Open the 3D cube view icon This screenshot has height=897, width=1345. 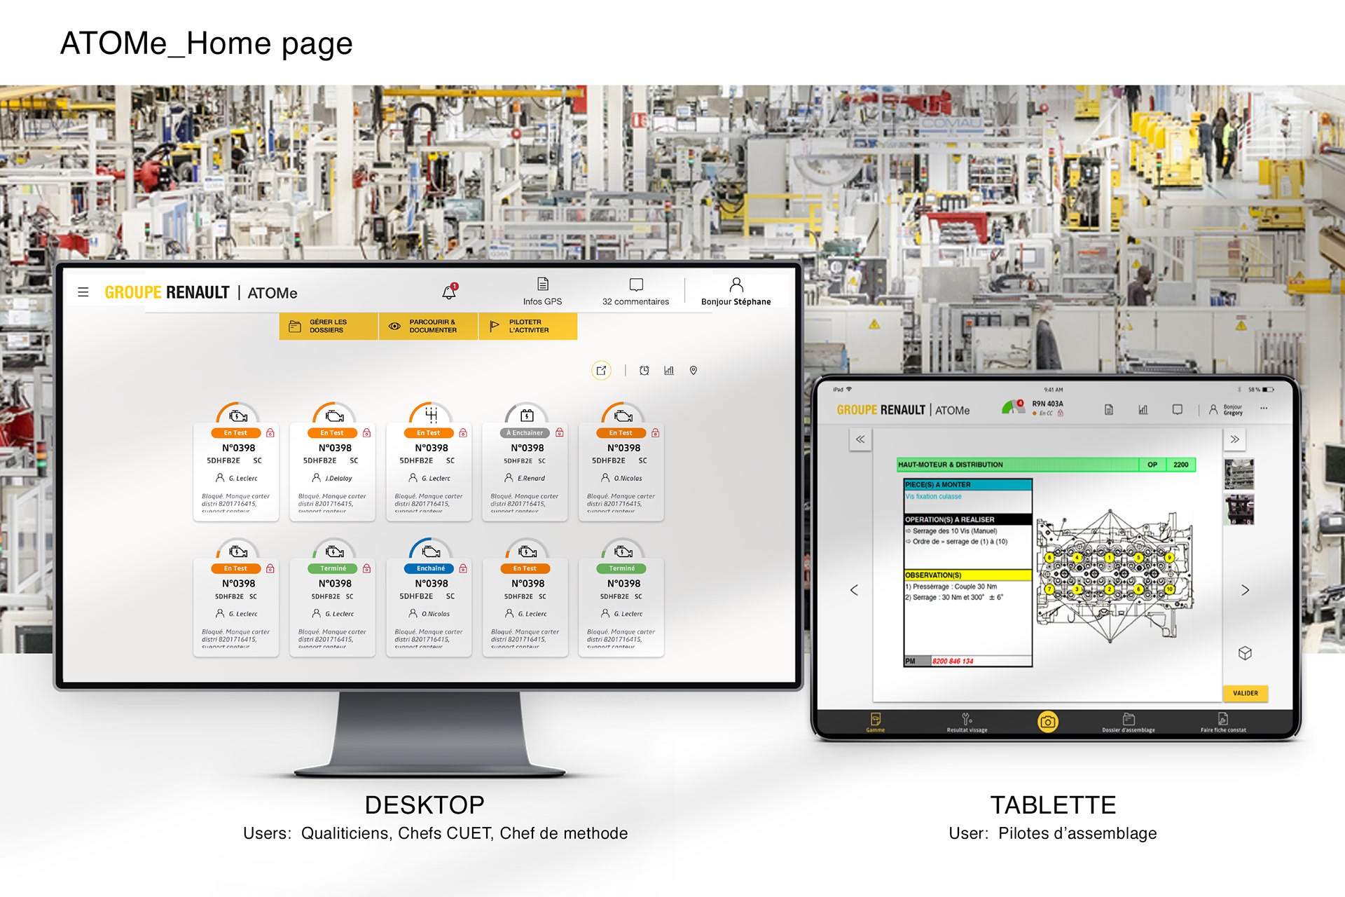click(1245, 653)
